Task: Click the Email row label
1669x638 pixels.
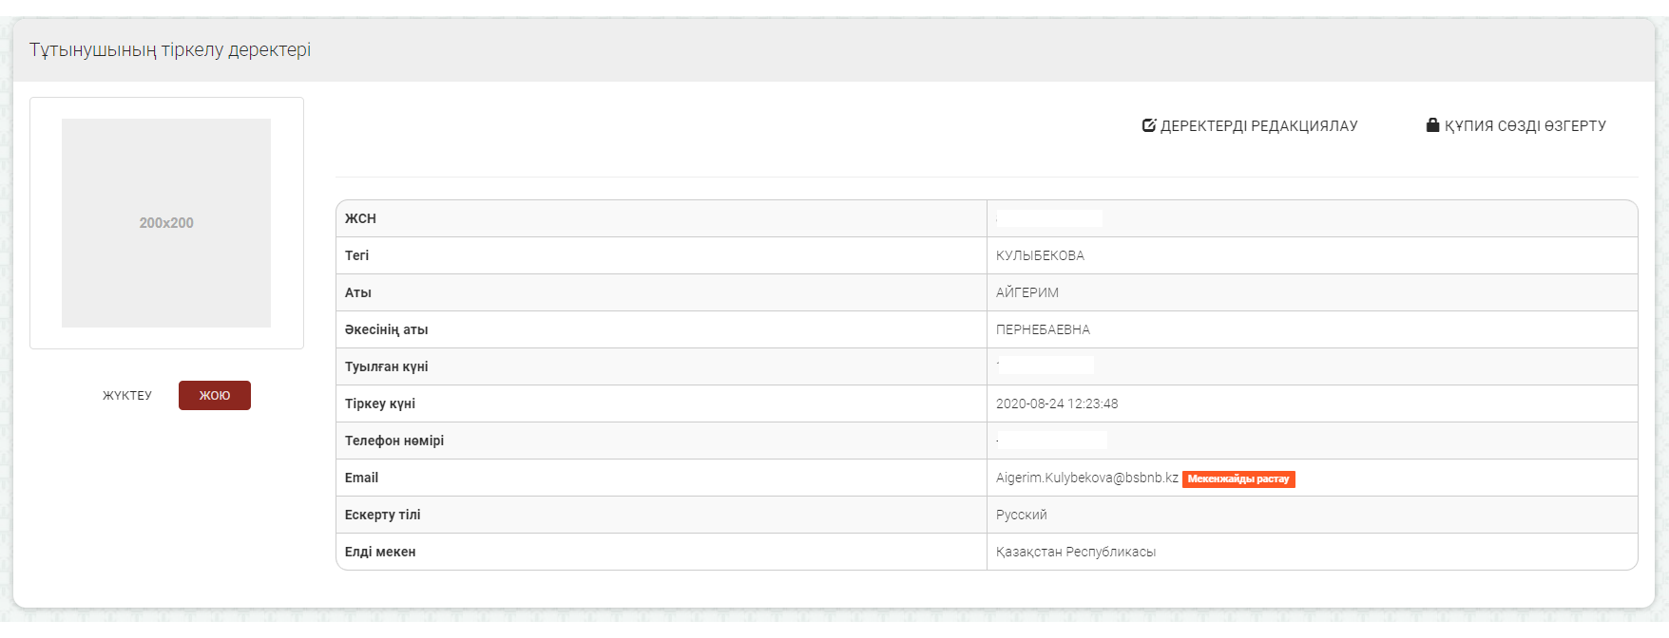Action: 361,478
